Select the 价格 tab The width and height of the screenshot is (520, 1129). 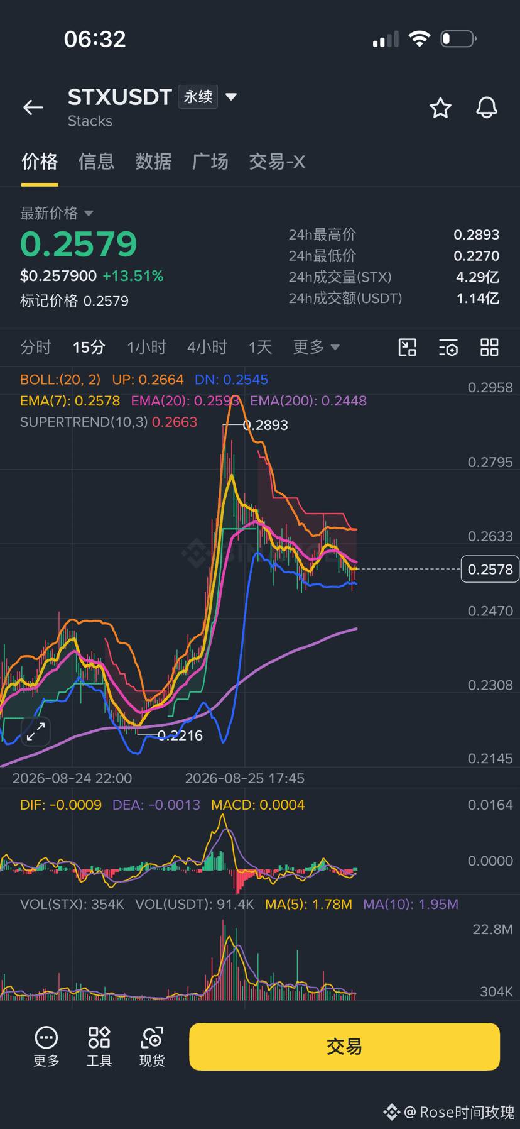(x=40, y=162)
